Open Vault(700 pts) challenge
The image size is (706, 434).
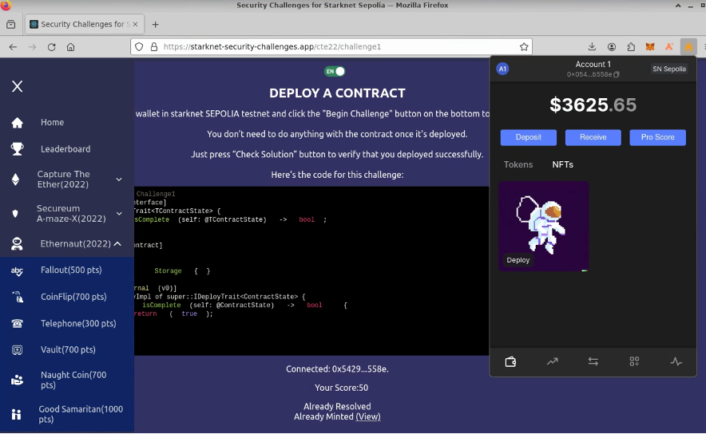click(68, 349)
